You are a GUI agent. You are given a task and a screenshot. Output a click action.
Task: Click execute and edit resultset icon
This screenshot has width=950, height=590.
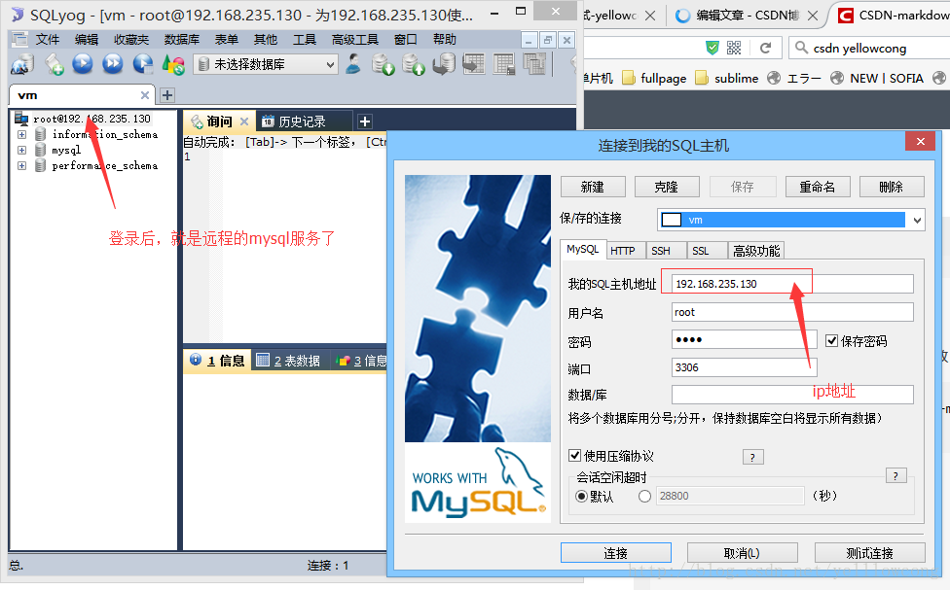[143, 63]
